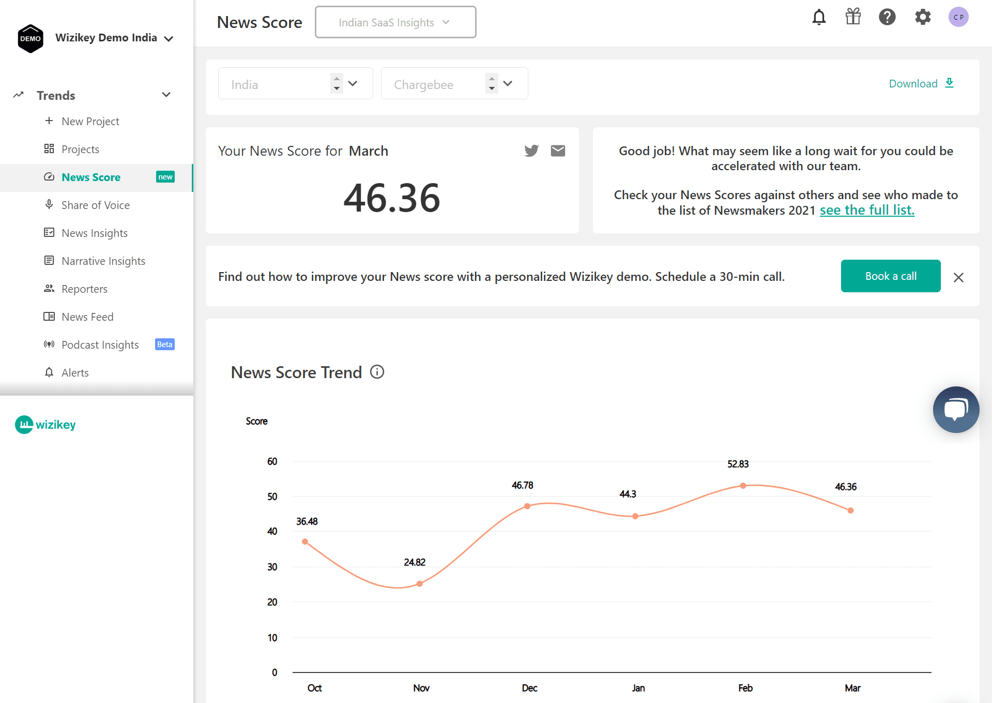This screenshot has width=992, height=703.
Task: Open the chat support bubble
Action: [956, 409]
